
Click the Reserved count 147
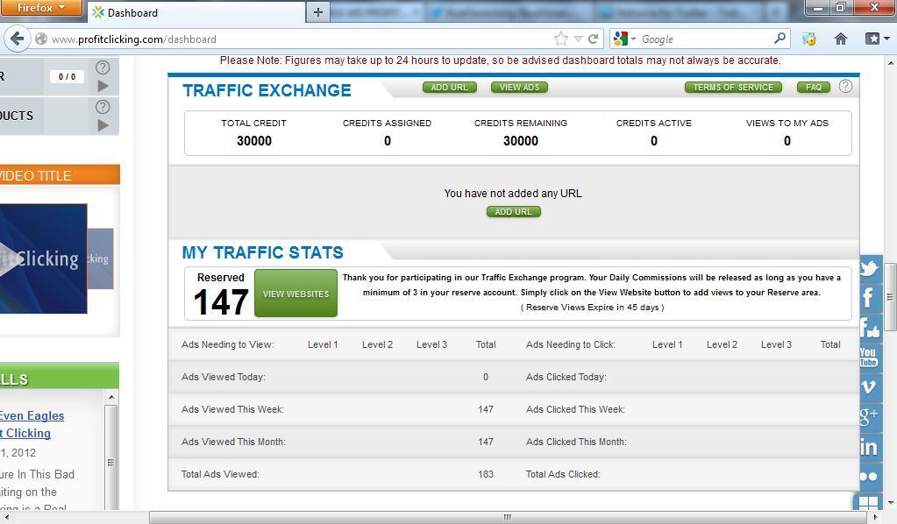[x=221, y=301]
